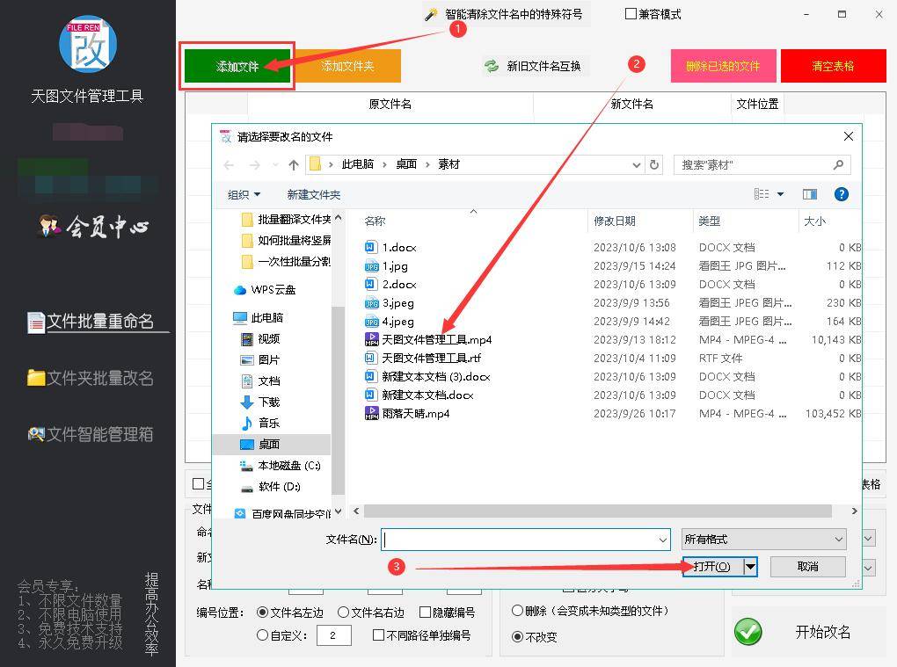897x667 pixels.
Task: Open 音乐 folder in navigation tree
Action: coord(260,423)
